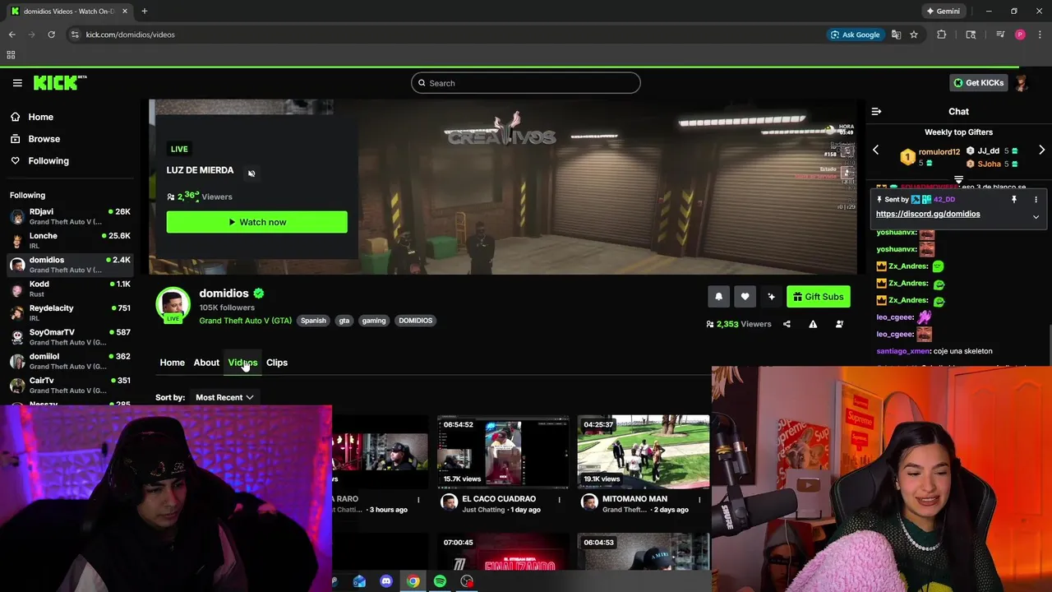The width and height of the screenshot is (1052, 592).
Task: Expand the pinned message chevron
Action: coord(1036,217)
